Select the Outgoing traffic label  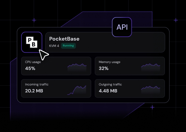(x=110, y=84)
